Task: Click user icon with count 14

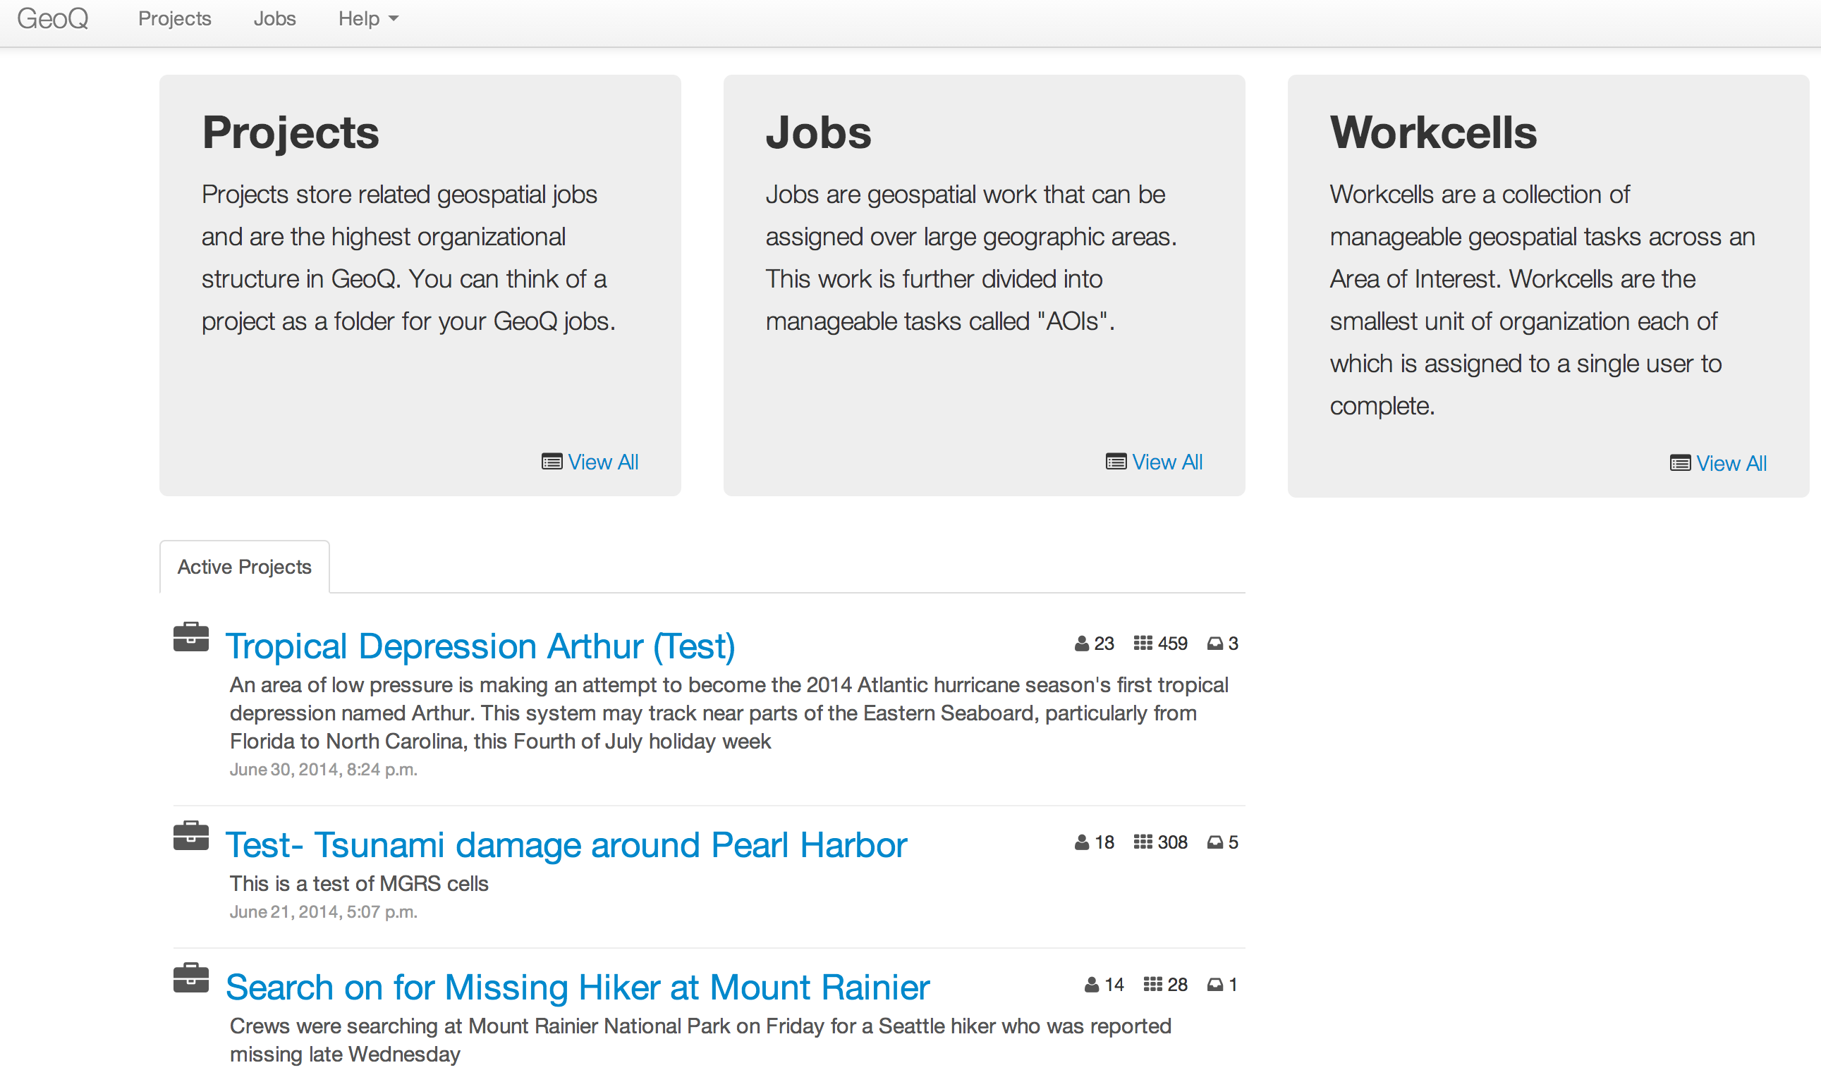Action: click(x=1092, y=985)
